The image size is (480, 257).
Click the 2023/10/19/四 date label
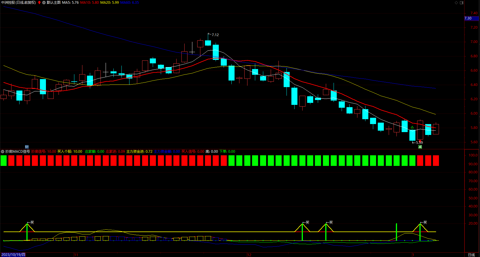(13, 255)
